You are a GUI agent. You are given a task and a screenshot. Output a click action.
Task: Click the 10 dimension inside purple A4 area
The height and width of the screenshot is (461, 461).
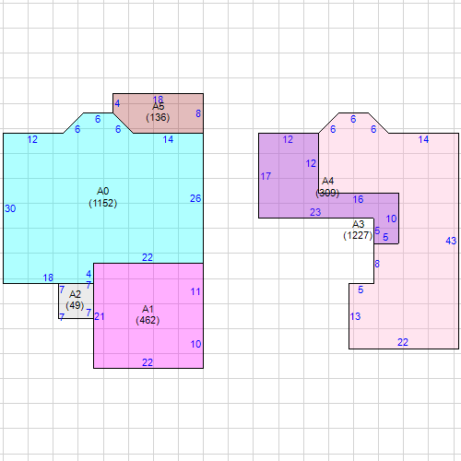click(x=391, y=219)
